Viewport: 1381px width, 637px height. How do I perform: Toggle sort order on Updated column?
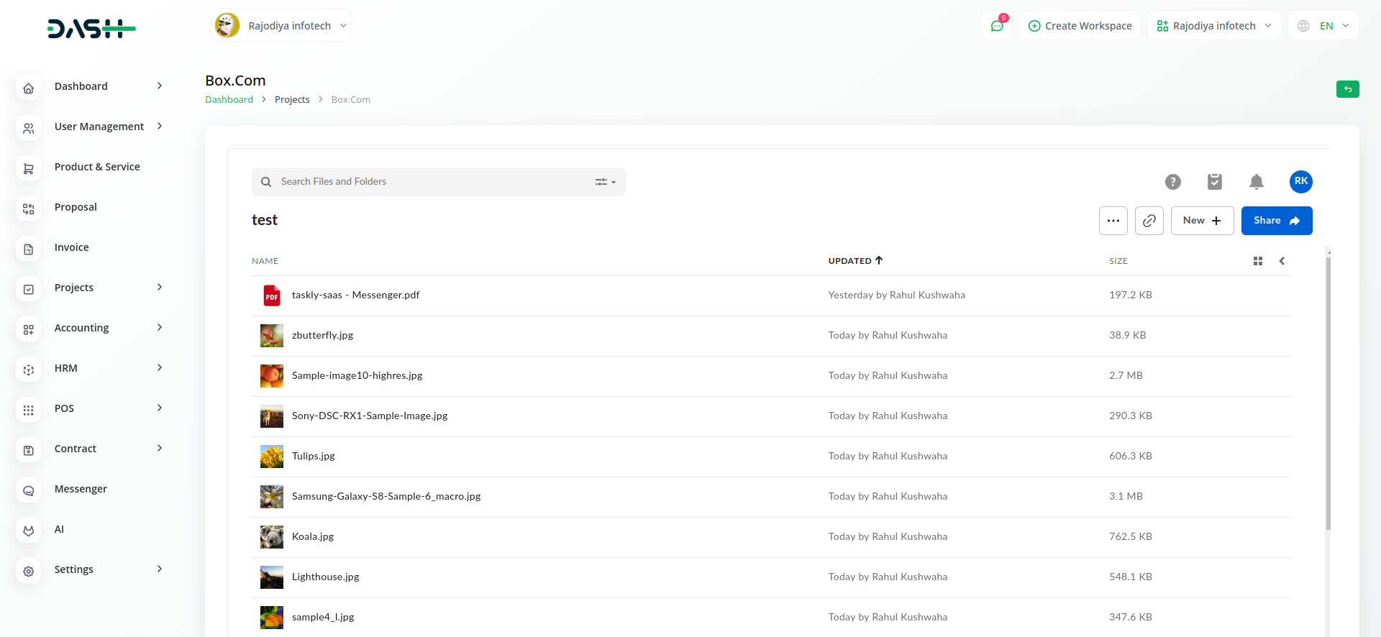tap(855, 261)
